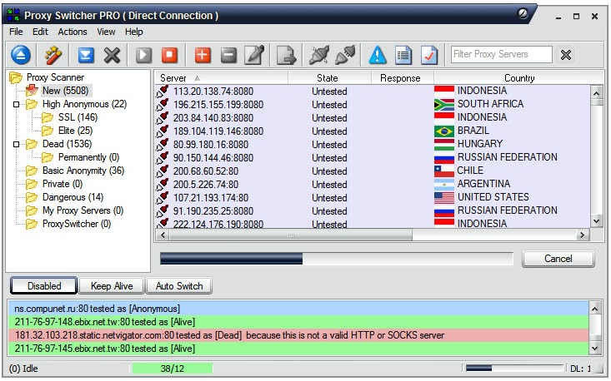
Task: Select the Basic Anonymity (36) folder
Action: (x=83, y=171)
